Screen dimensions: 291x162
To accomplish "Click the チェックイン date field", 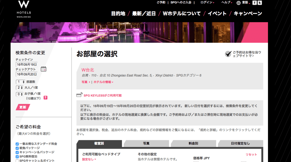I will 26,65.
